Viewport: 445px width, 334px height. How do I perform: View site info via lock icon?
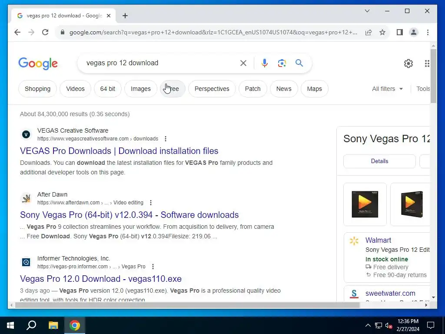tap(63, 32)
